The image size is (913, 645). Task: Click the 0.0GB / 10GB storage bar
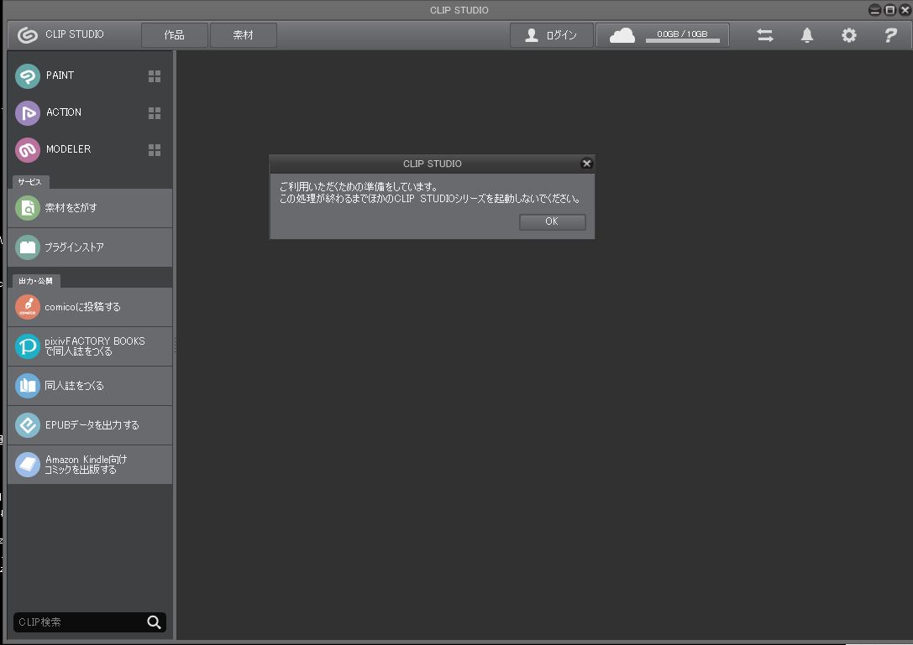click(x=682, y=36)
